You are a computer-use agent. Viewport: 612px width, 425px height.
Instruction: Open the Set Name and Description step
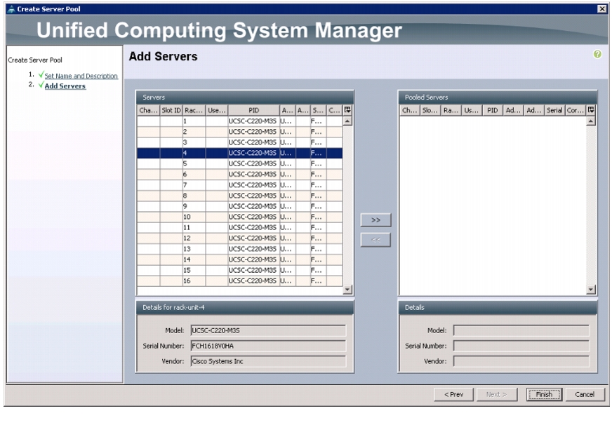pos(81,76)
